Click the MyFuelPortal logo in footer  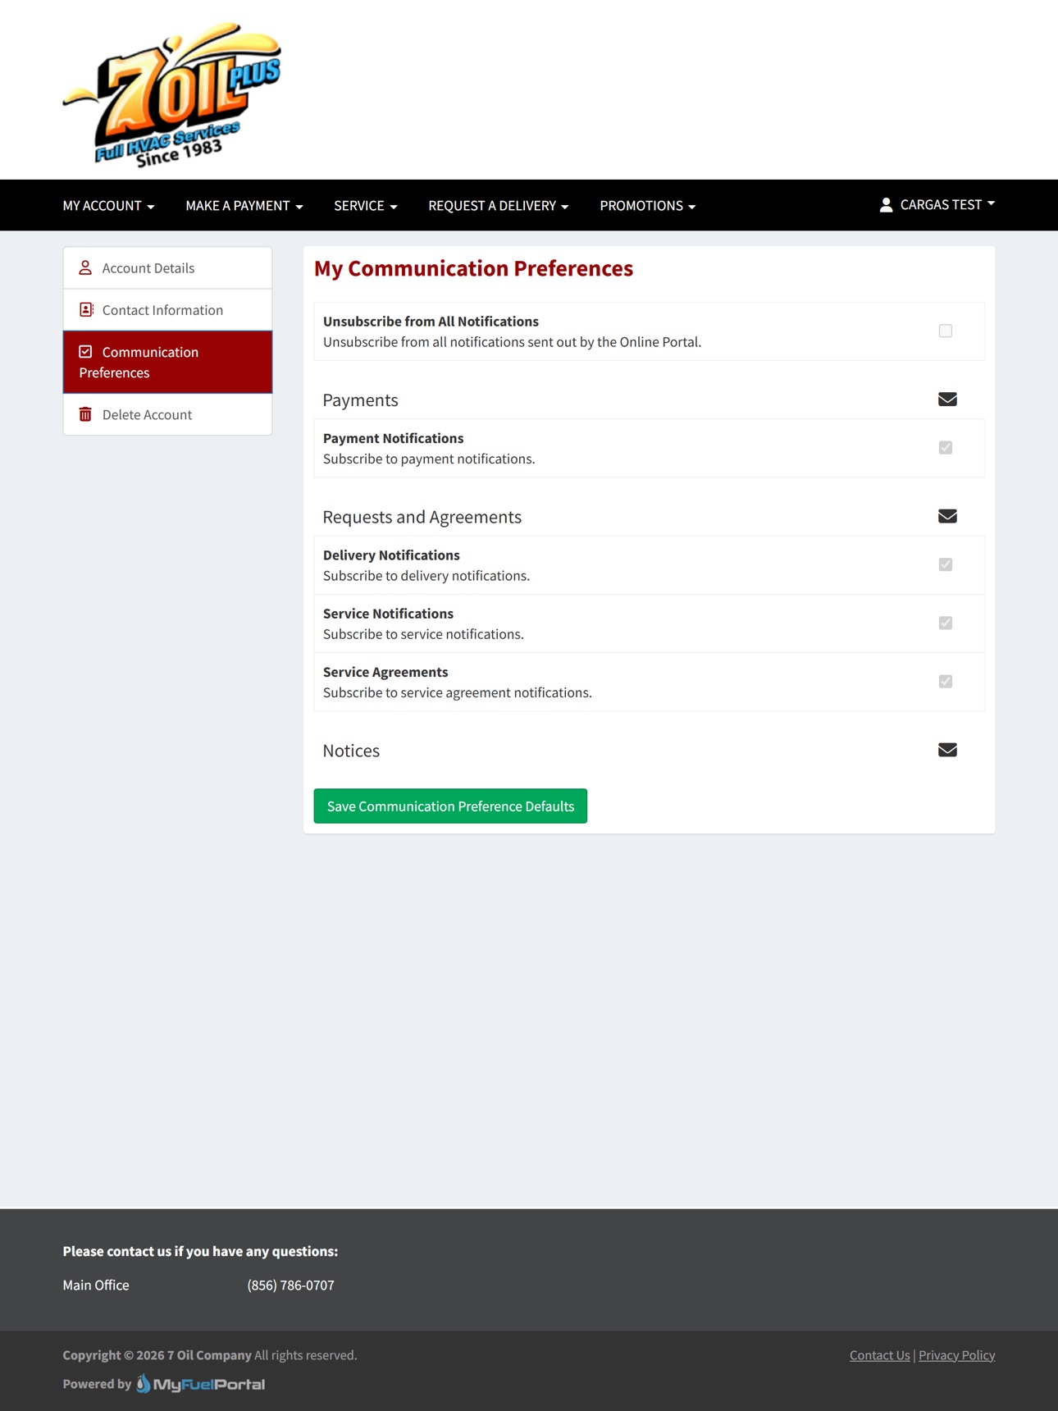(x=200, y=1384)
